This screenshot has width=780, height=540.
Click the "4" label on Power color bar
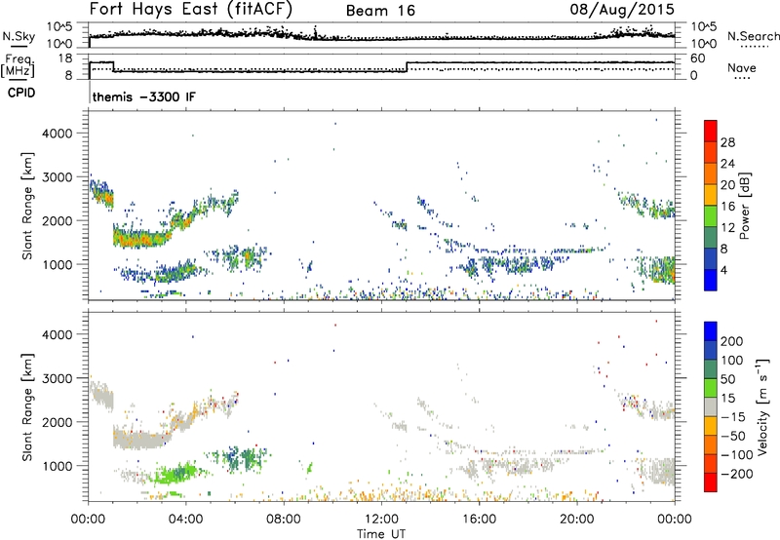723,270
